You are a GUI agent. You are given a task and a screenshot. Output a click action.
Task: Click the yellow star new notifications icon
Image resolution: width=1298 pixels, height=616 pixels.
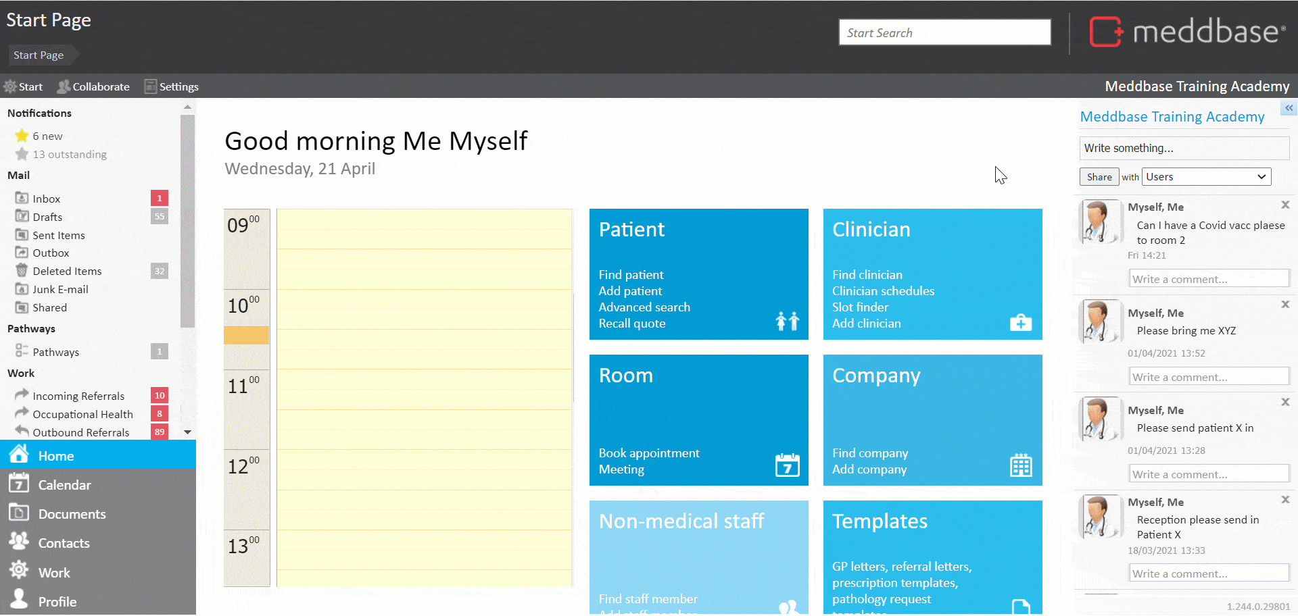coord(22,136)
